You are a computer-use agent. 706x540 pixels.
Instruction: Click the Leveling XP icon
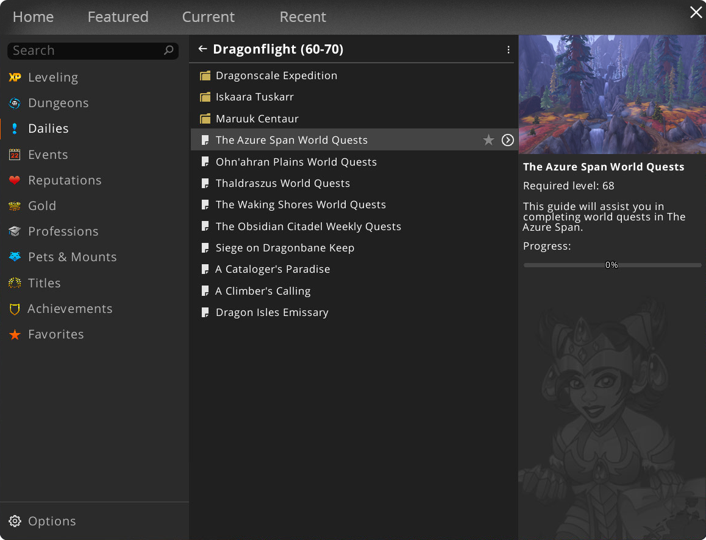click(15, 77)
